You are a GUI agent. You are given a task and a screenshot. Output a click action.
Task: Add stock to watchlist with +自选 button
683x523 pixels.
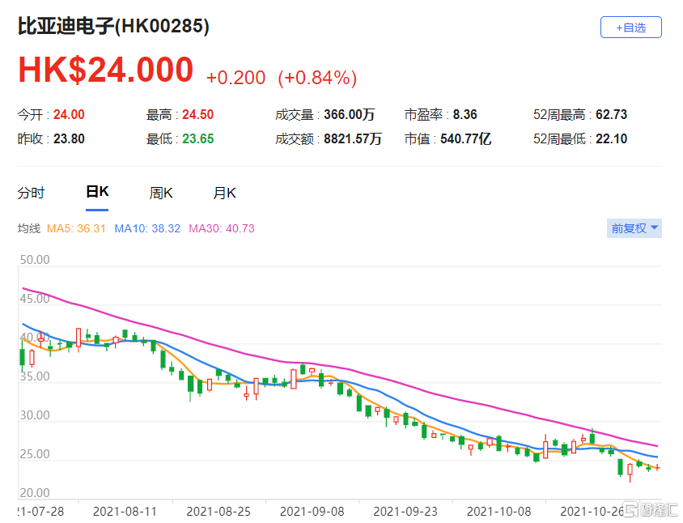[x=630, y=28]
